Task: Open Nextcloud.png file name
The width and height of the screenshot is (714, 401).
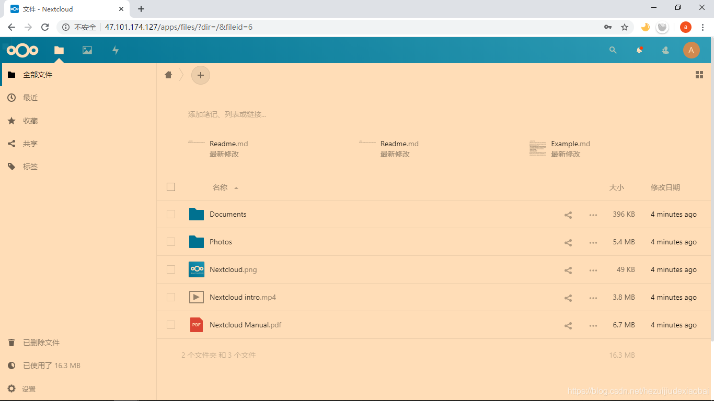Action: click(233, 269)
